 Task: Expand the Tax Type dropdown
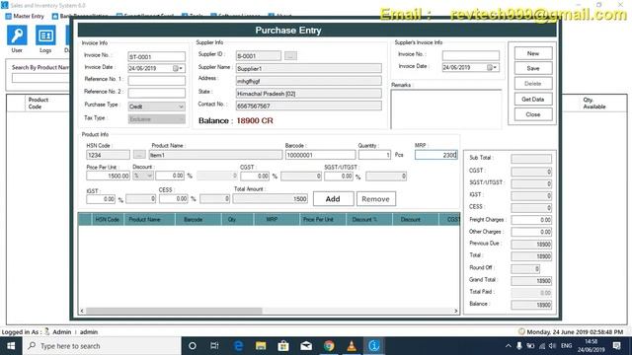coord(181,119)
